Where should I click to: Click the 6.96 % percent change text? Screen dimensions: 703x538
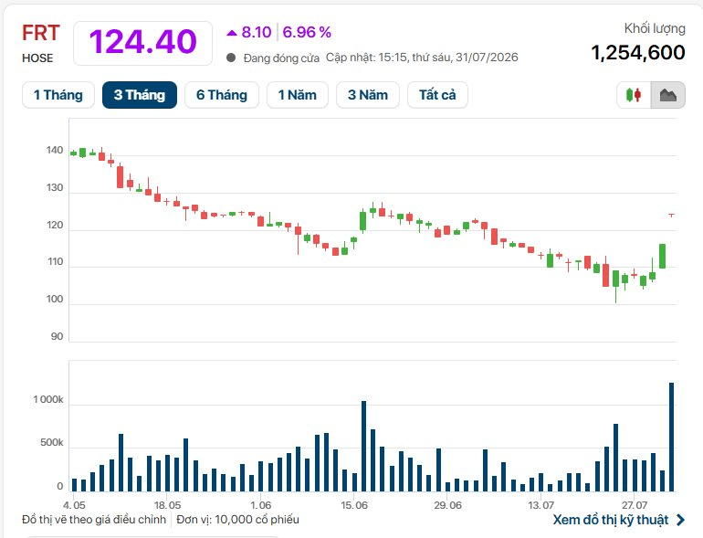pos(307,32)
